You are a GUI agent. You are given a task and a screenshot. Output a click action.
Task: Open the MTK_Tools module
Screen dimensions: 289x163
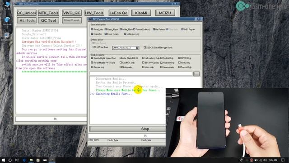(x=48, y=13)
